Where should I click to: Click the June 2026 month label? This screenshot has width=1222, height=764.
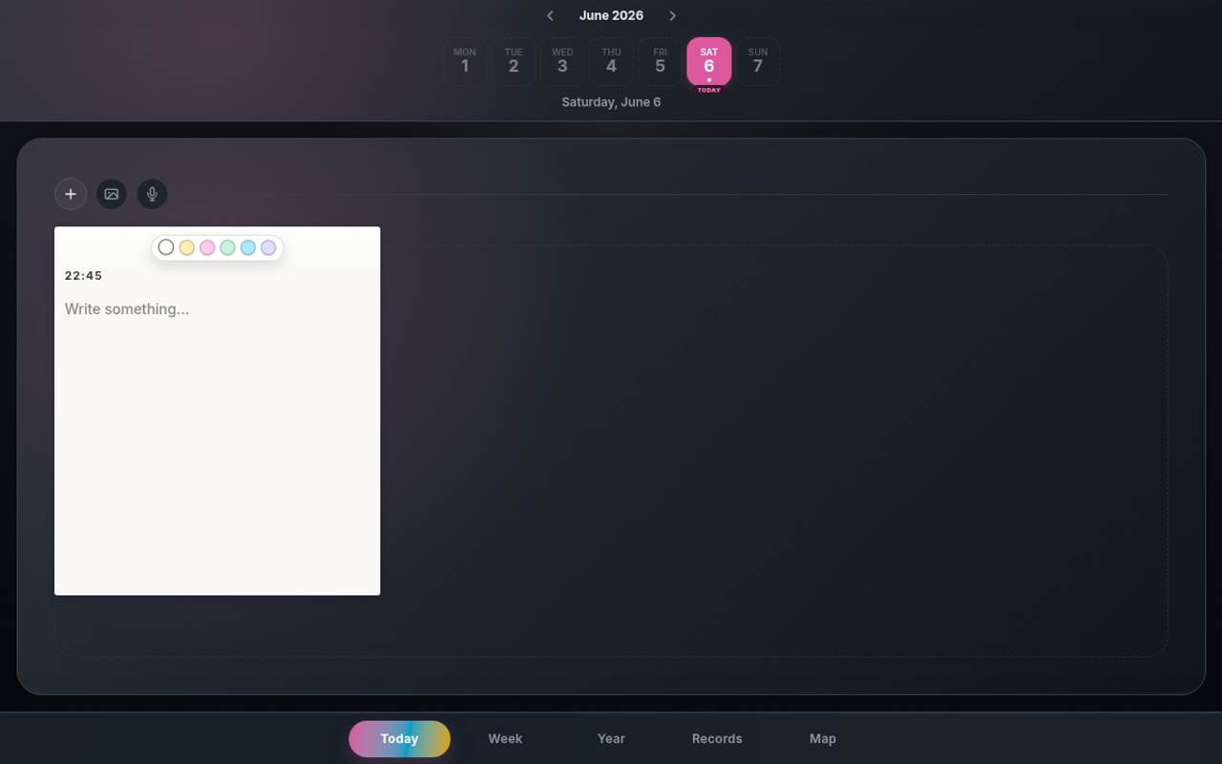(x=611, y=15)
